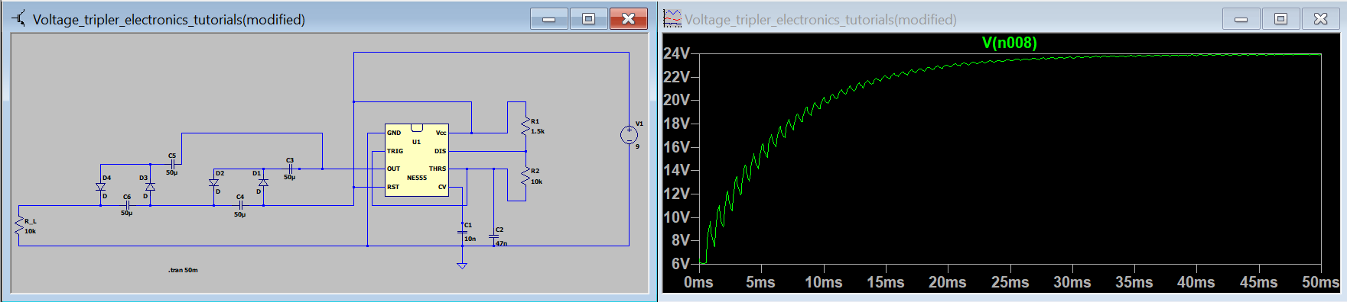
Task: Minimize the waveform window
Action: pyautogui.click(x=1241, y=19)
